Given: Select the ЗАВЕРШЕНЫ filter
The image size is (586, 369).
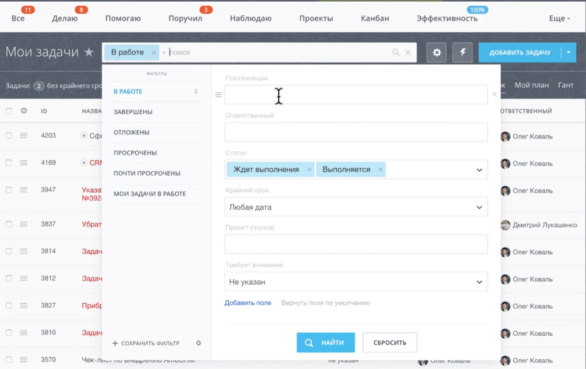Looking at the screenshot, I should (x=133, y=112).
